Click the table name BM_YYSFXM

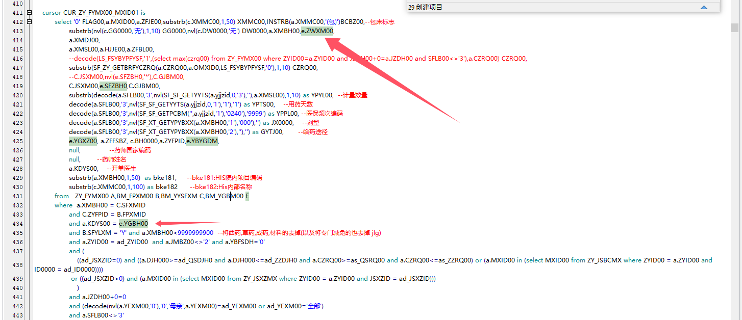point(180,196)
